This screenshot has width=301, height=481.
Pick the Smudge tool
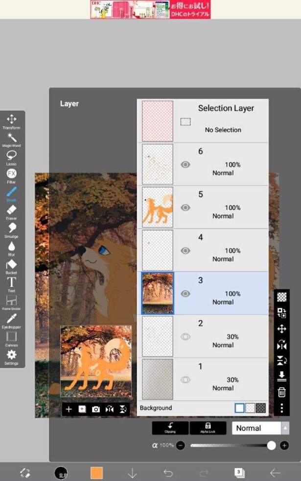(12, 230)
